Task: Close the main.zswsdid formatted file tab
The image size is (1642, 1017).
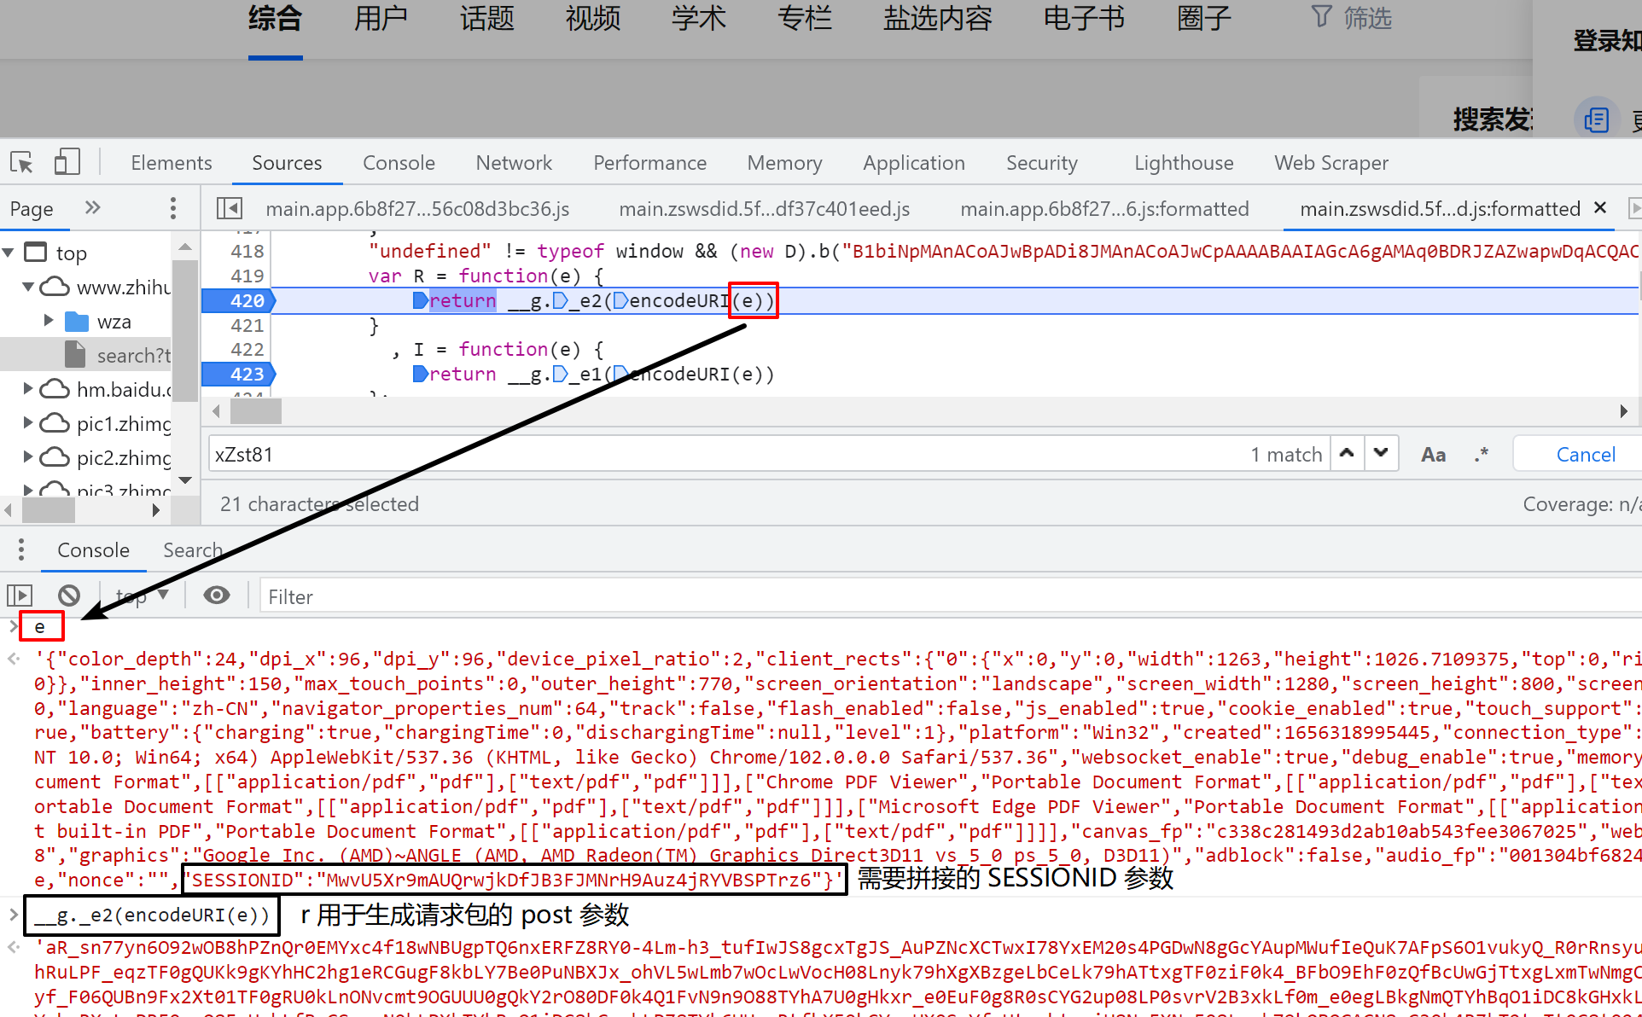Action: pyautogui.click(x=1600, y=207)
